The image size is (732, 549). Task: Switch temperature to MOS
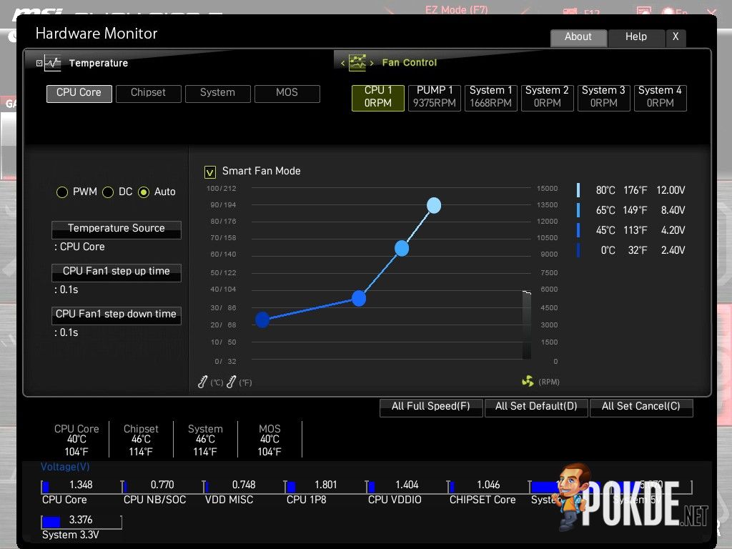(x=287, y=94)
